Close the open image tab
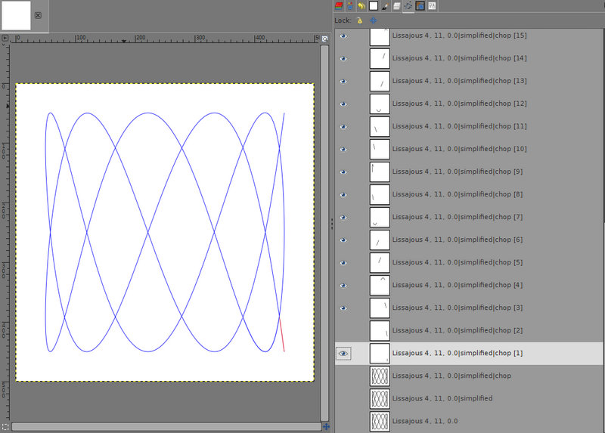The height and width of the screenshot is (433, 605). click(39, 15)
